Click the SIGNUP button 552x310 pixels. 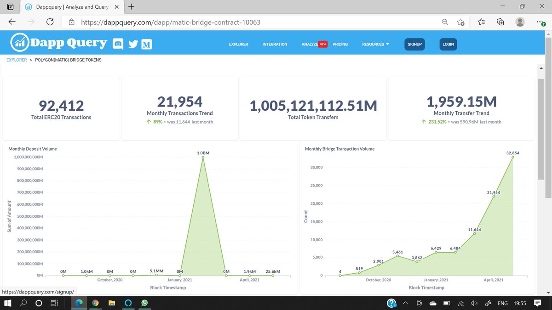(415, 44)
